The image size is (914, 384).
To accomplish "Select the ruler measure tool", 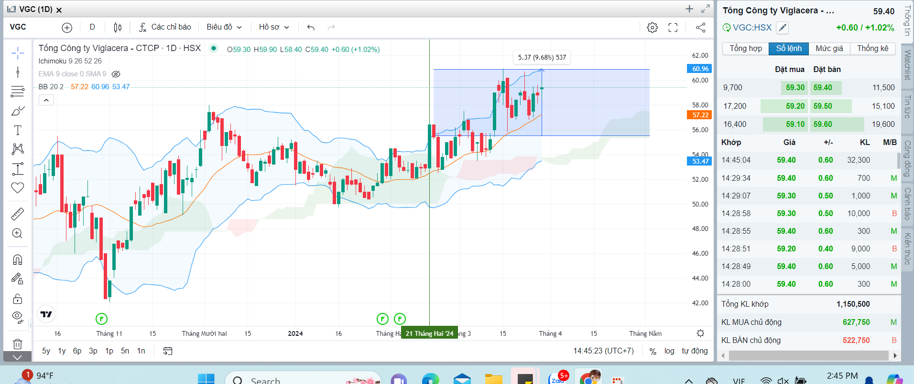I will tap(18, 214).
